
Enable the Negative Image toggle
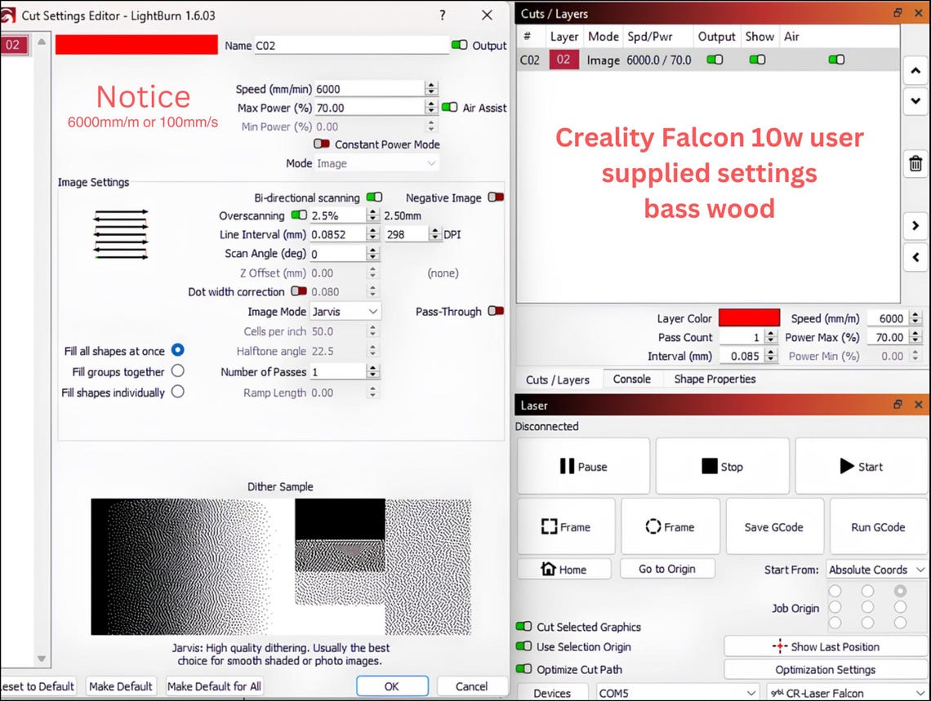click(496, 197)
